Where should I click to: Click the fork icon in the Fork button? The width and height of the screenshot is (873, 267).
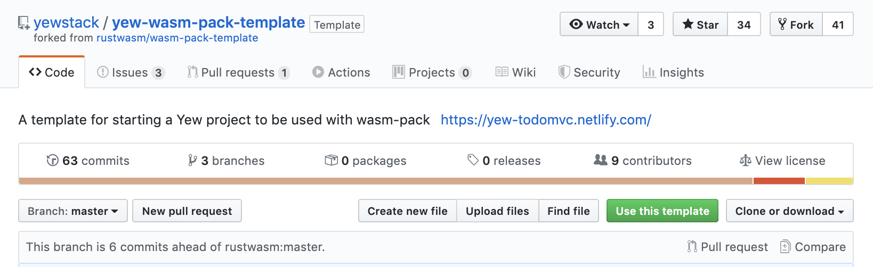[x=782, y=24]
